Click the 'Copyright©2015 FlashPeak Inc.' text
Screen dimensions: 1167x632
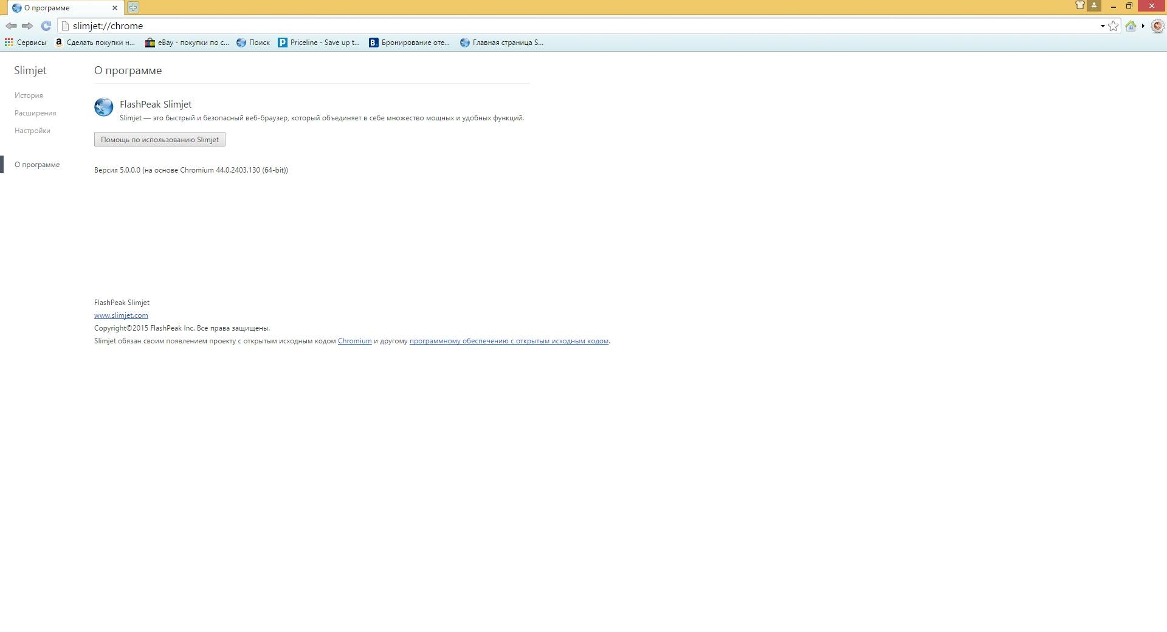[144, 328]
